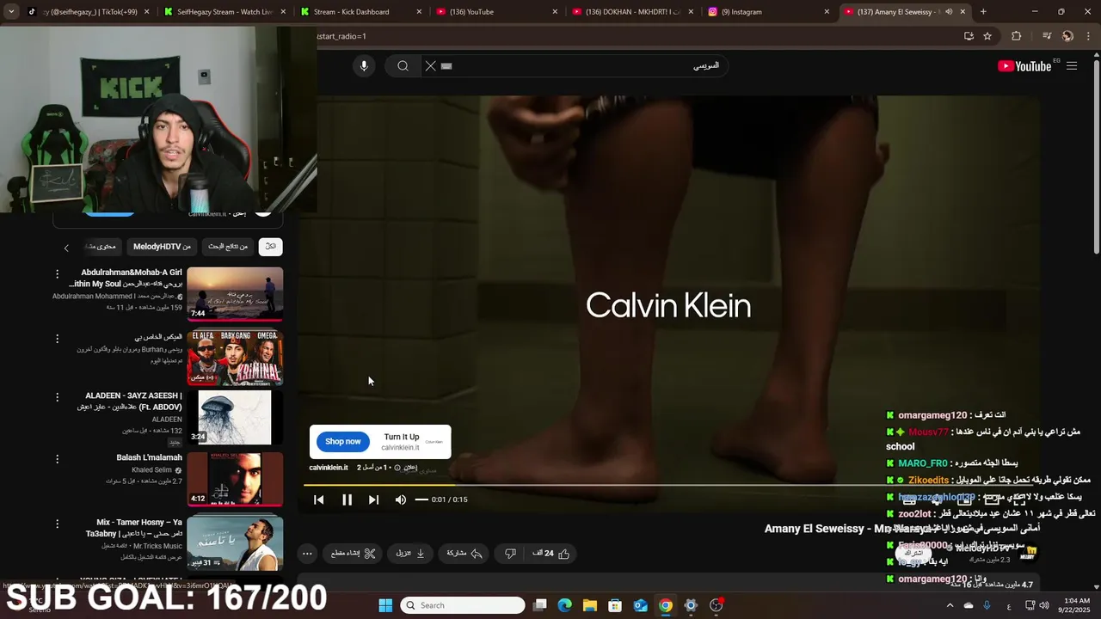Screen dimensions: 1101x619
Task: Download the video using the download arrow button
Action: point(410,554)
